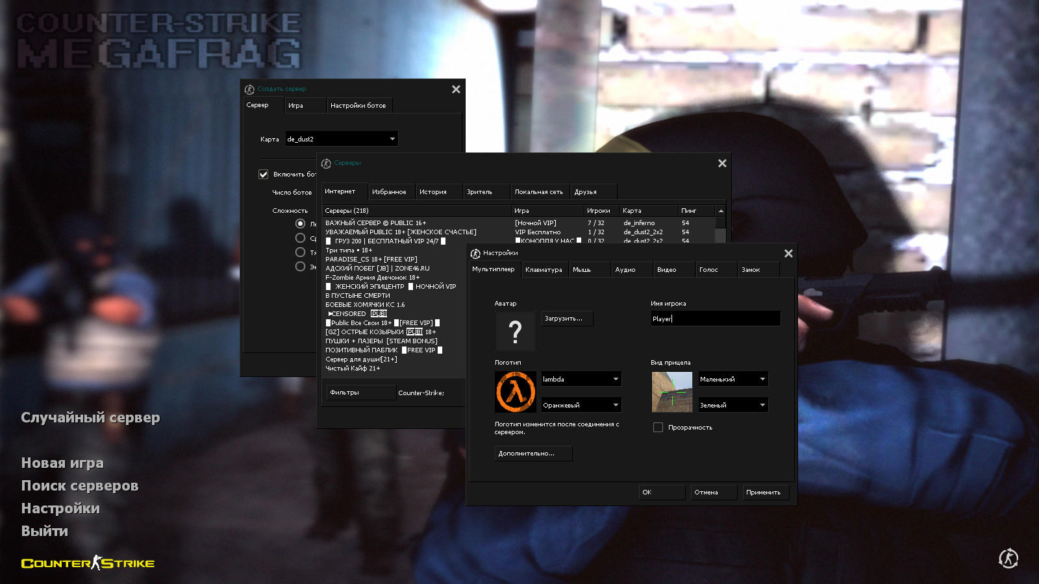
Task: Click the crosshair preview thumbnail
Action: click(671, 392)
